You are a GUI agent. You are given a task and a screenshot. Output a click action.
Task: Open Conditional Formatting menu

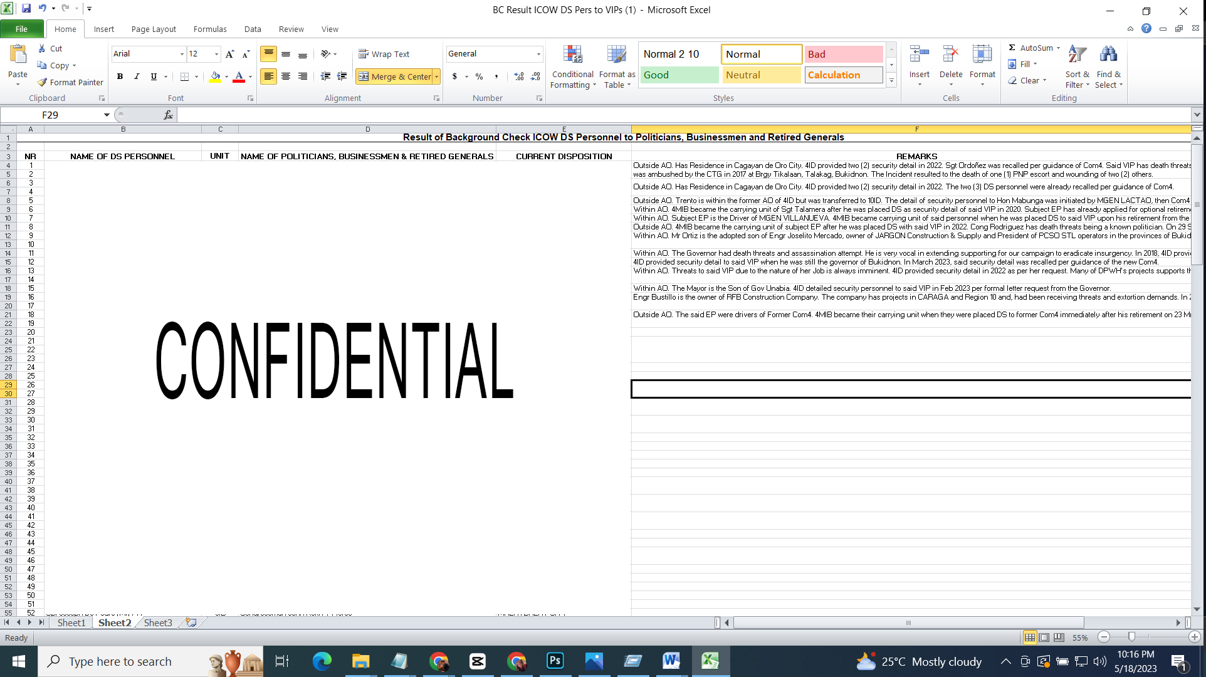(x=572, y=67)
